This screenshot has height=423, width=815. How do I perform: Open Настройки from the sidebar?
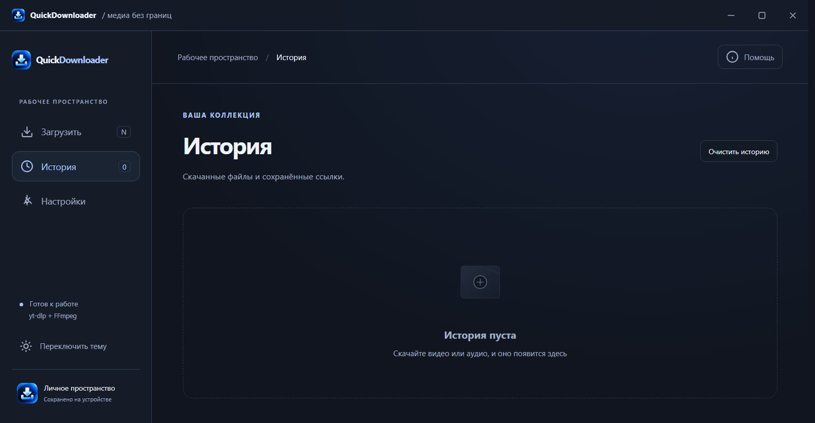tap(76, 201)
